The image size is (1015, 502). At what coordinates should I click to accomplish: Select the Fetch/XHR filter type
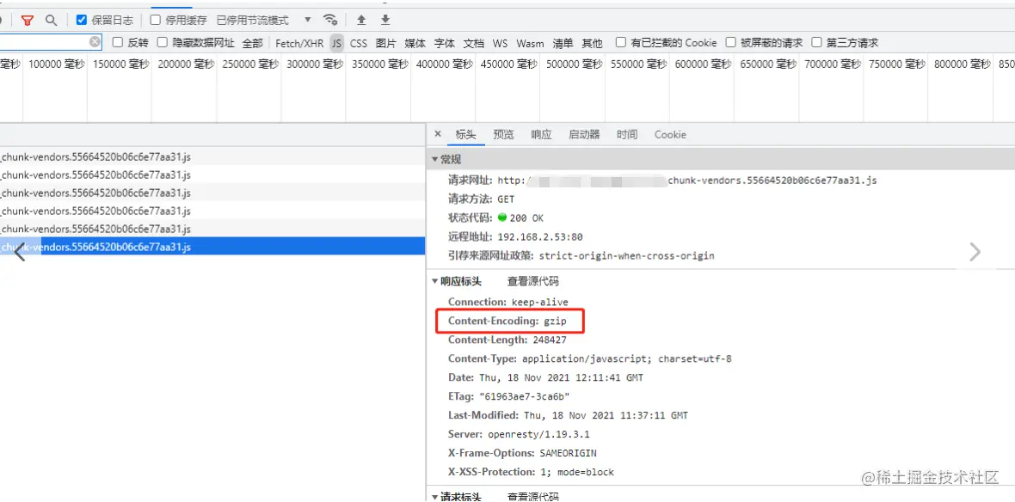tap(299, 43)
